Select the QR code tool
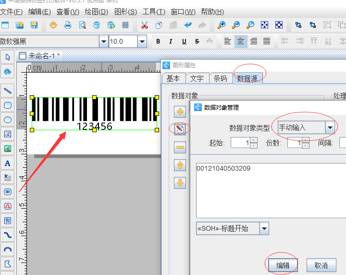Image resolution: width=346 pixels, height=275 pixels. [8, 221]
